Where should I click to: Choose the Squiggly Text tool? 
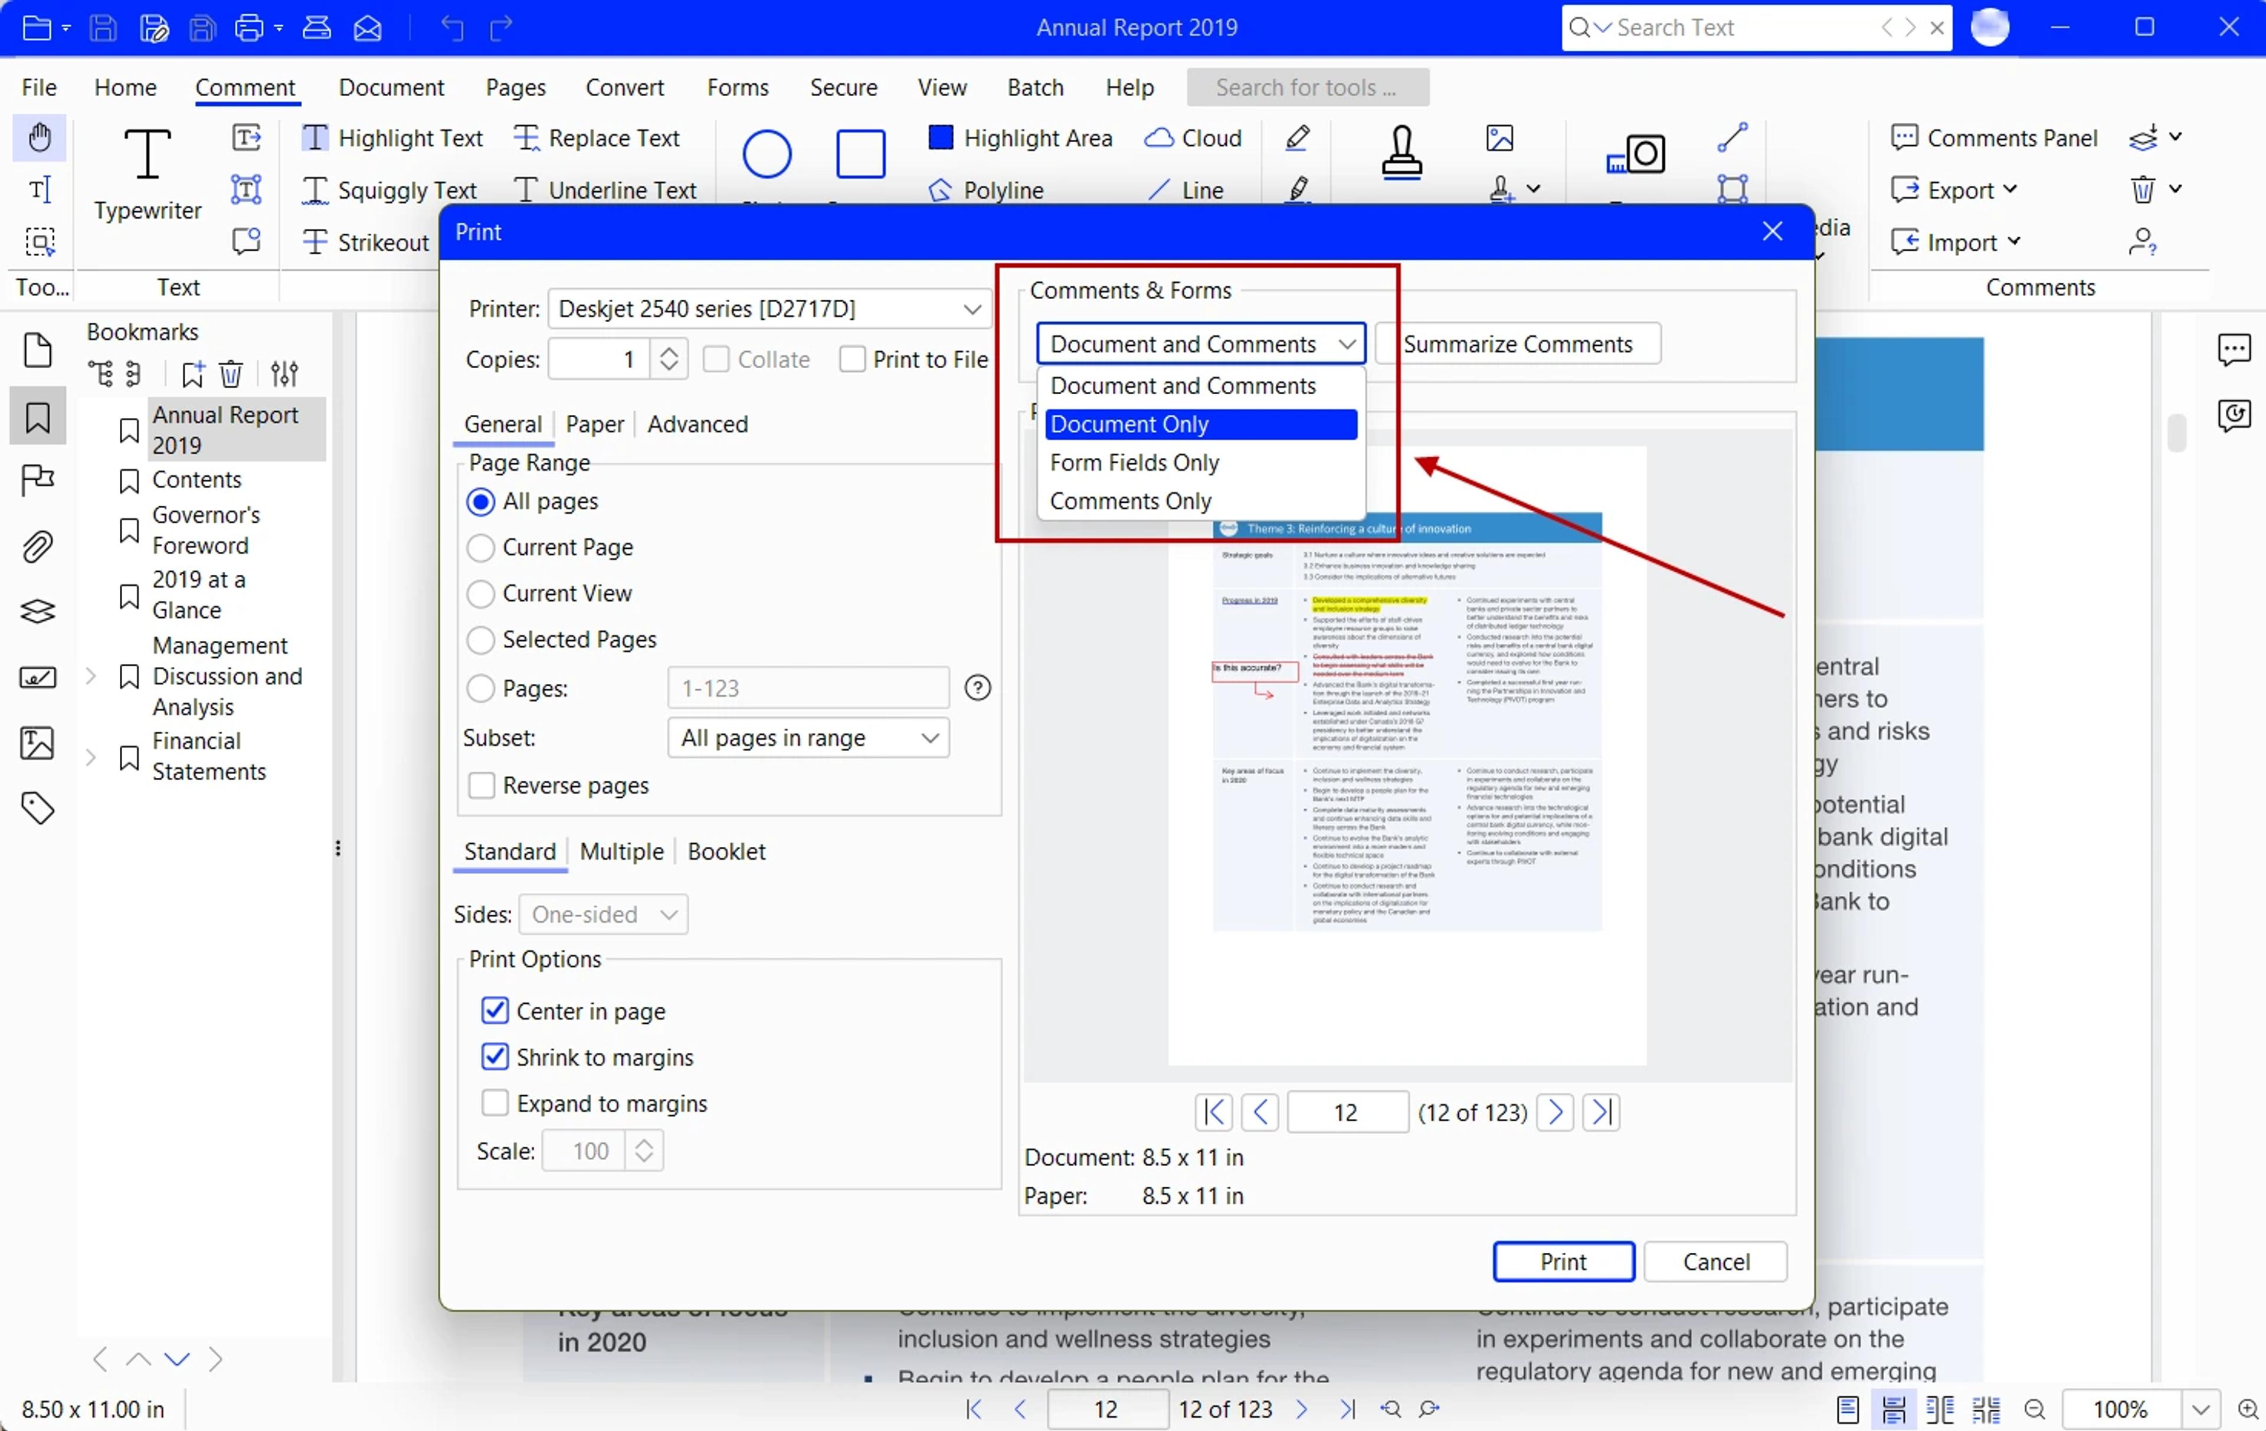pos(389,190)
